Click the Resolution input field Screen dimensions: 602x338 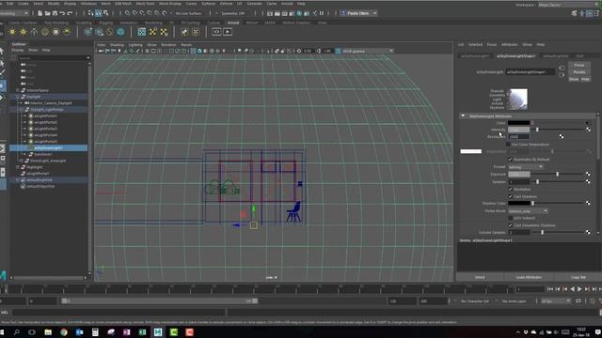[518, 137]
